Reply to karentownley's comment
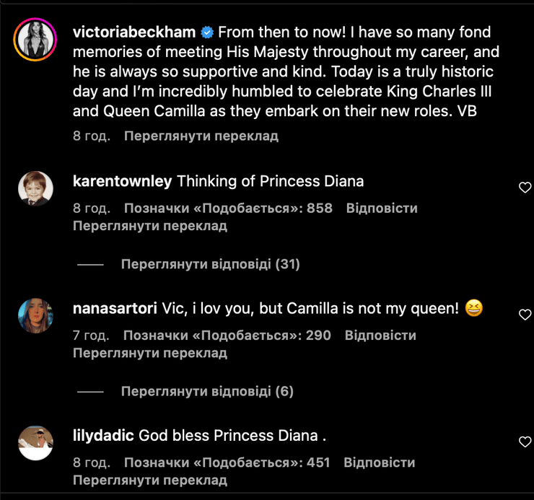534x500 pixels. click(382, 209)
